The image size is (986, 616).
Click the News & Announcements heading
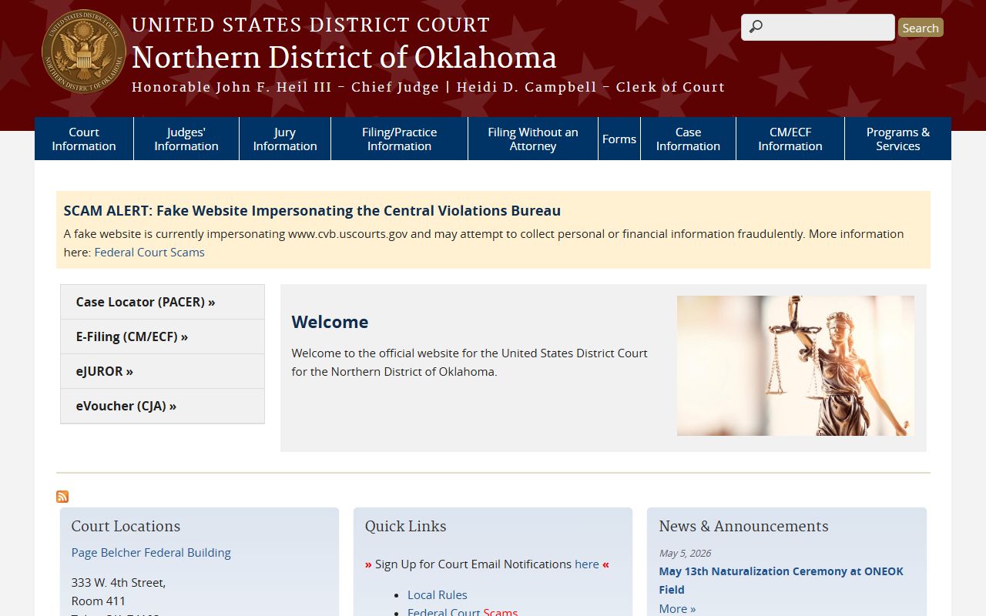[x=743, y=526]
